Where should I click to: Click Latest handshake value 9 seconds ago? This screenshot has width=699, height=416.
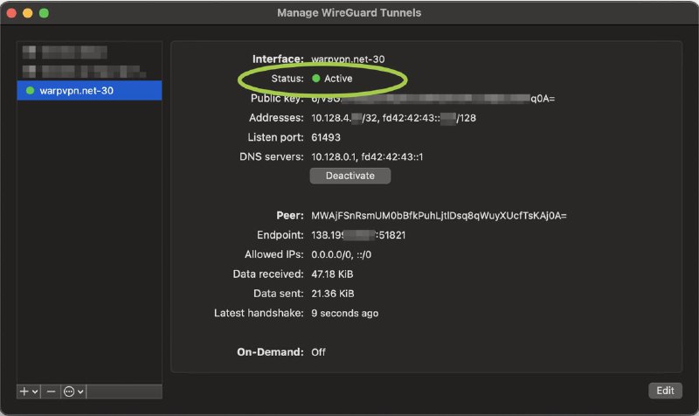click(344, 314)
